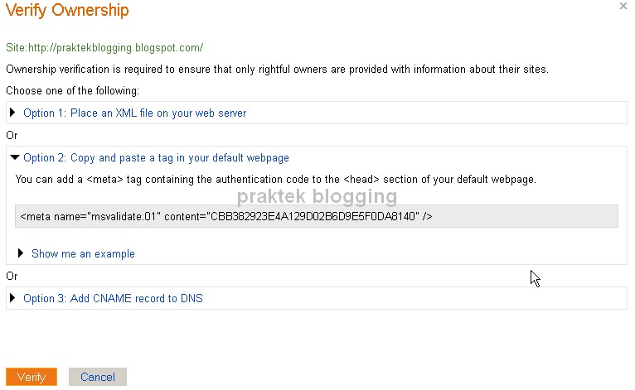Click the Verify Ownership heading
Viewport: 635px width, 390px height.
click(67, 10)
